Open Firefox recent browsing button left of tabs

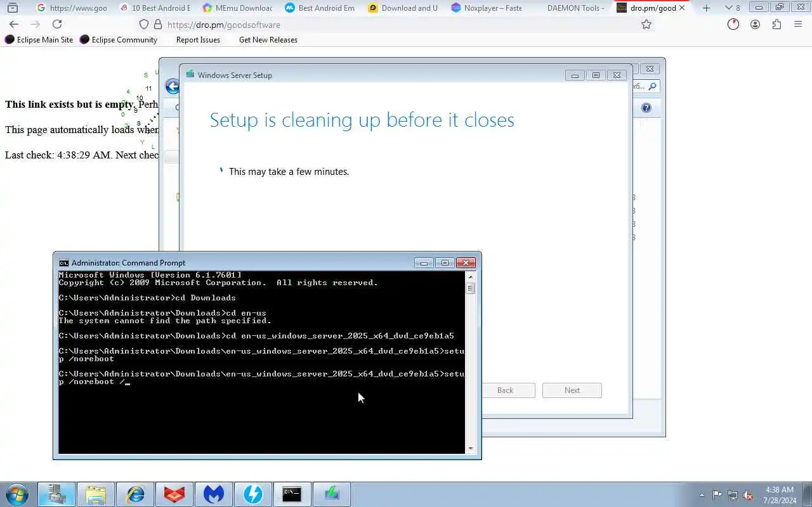(x=12, y=8)
